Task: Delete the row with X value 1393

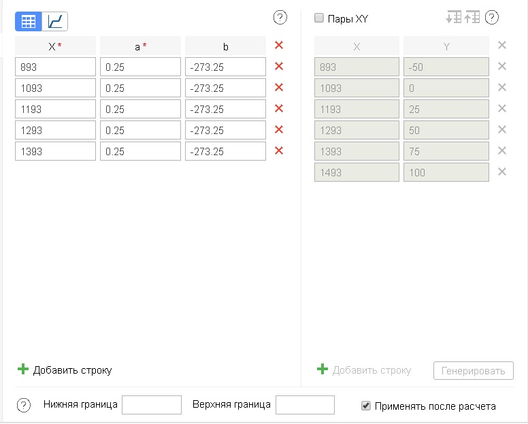Action: (278, 151)
